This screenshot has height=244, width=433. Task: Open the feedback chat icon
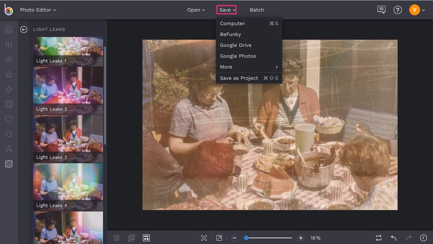click(x=381, y=10)
